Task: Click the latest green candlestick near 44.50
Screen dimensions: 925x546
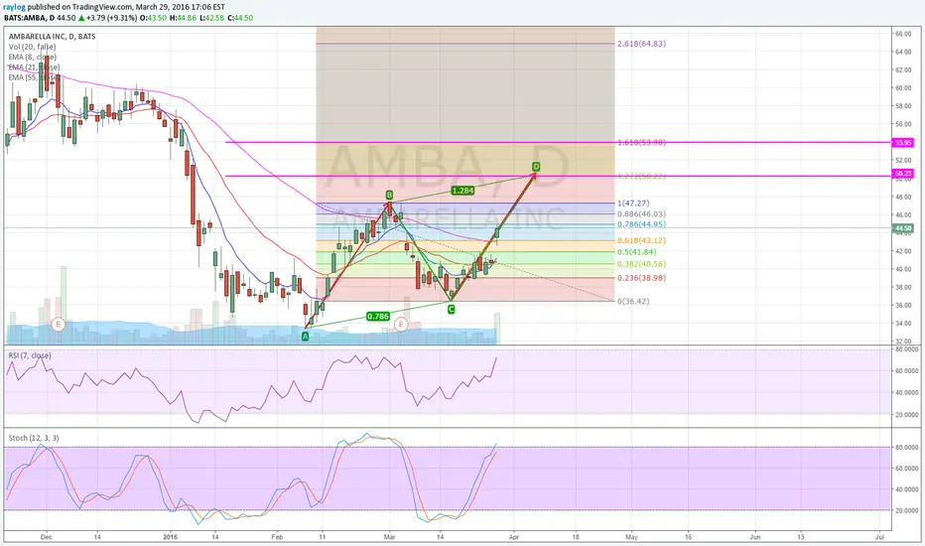Action: 497,233
